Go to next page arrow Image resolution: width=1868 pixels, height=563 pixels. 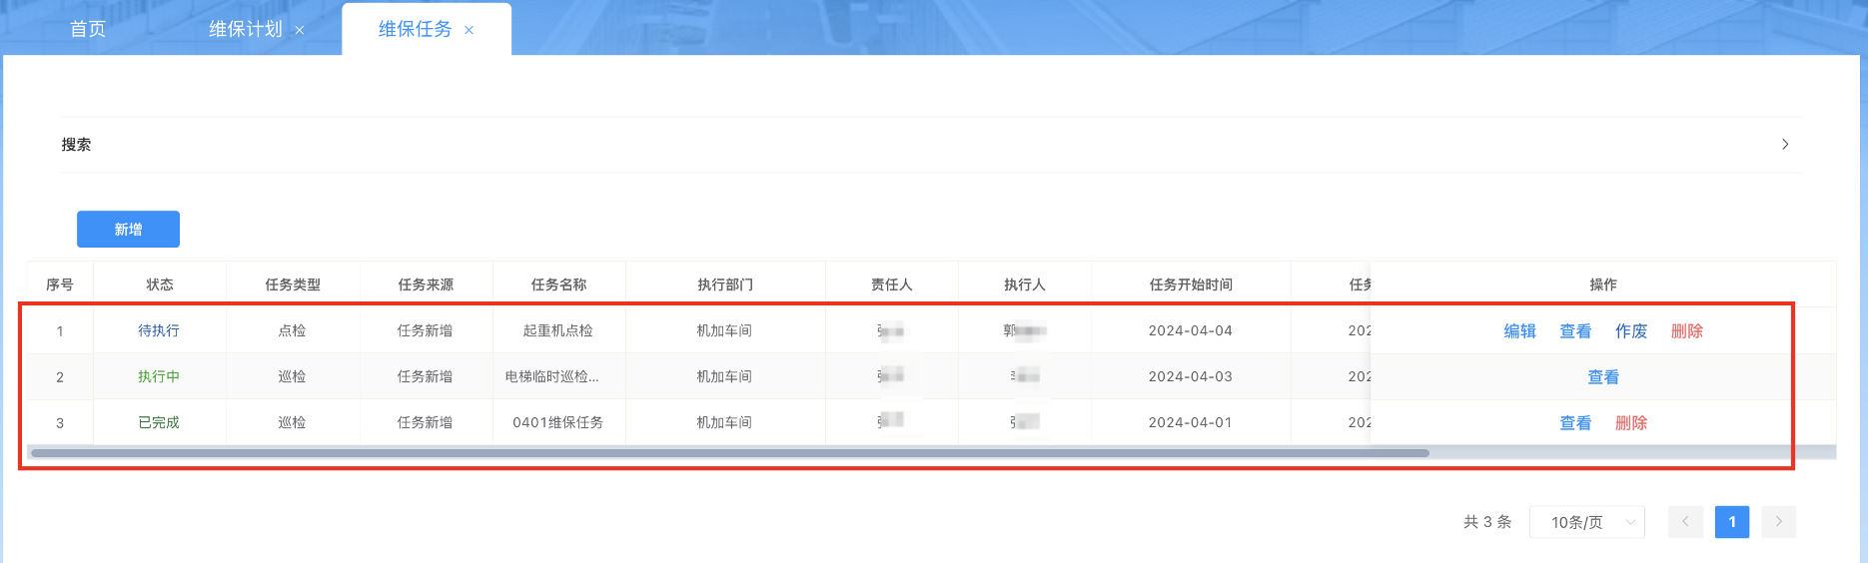[x=1778, y=522]
